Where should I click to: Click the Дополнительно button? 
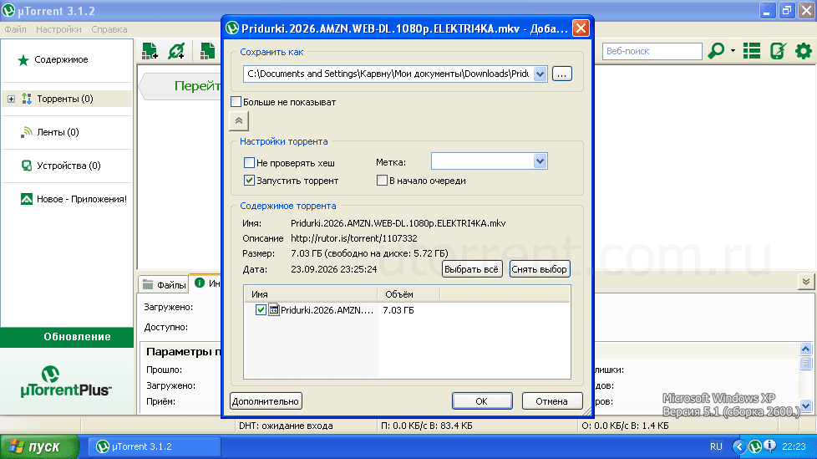tap(266, 401)
